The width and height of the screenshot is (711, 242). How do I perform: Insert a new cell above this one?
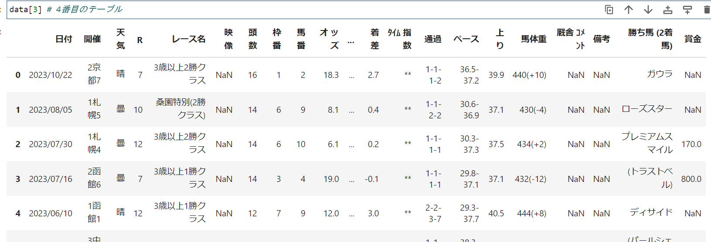tap(667, 10)
